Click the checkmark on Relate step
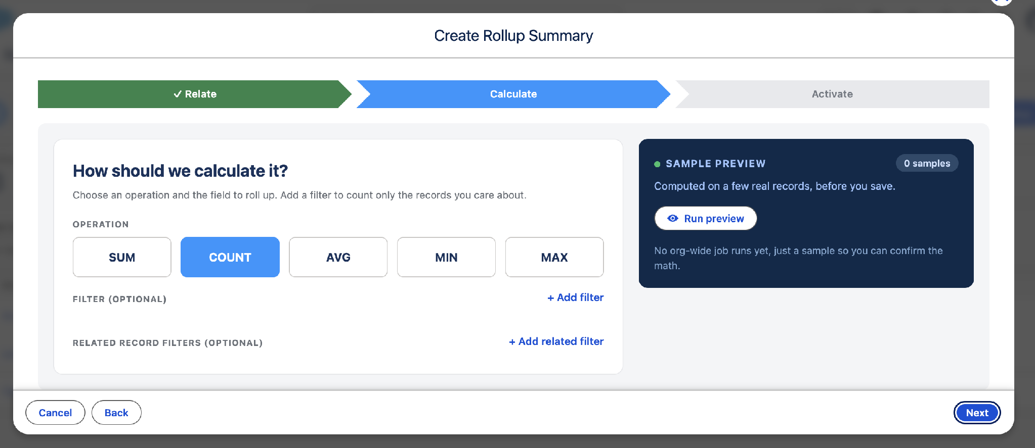This screenshot has width=1035, height=448. point(178,94)
